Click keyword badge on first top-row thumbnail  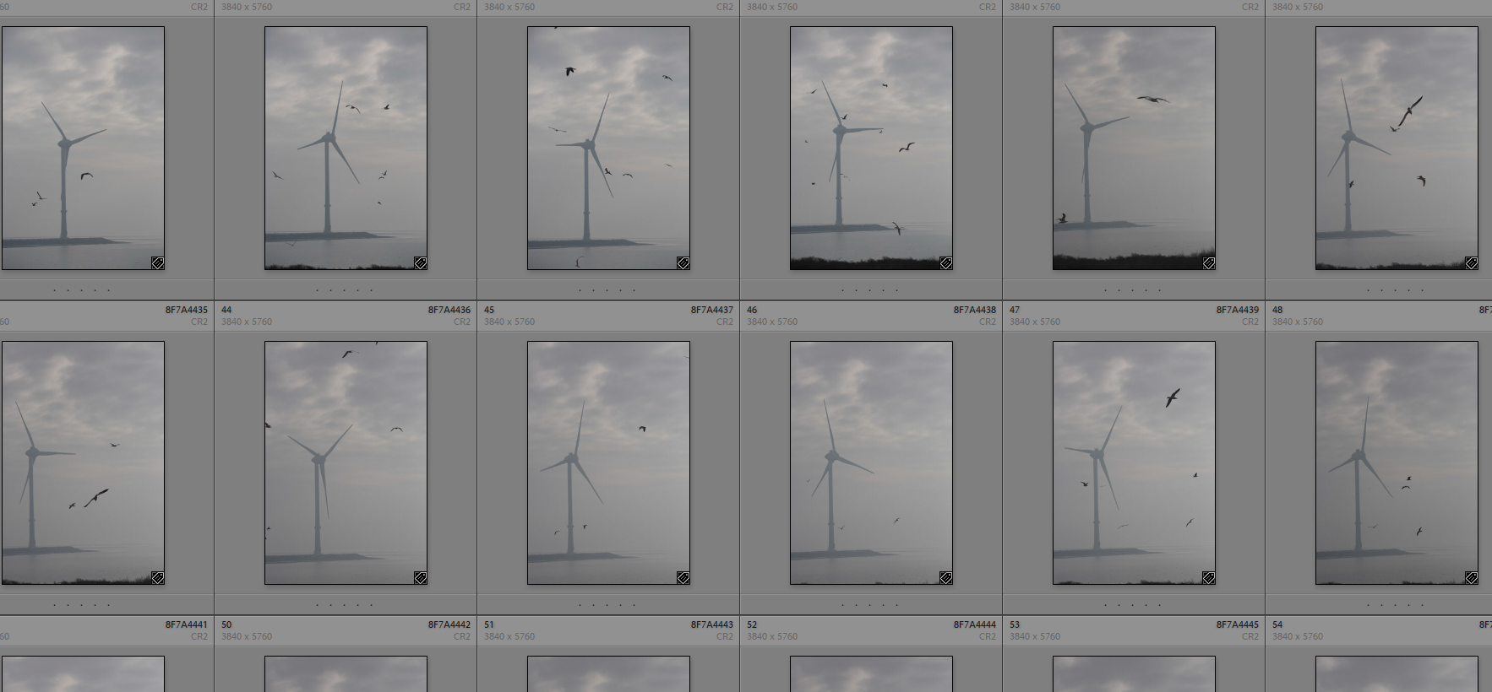157,263
